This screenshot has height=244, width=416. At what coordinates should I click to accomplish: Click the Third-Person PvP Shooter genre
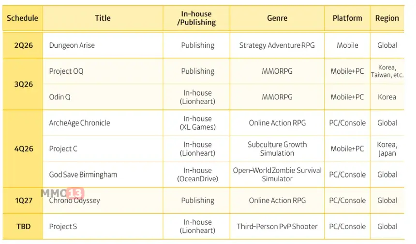[277, 226]
